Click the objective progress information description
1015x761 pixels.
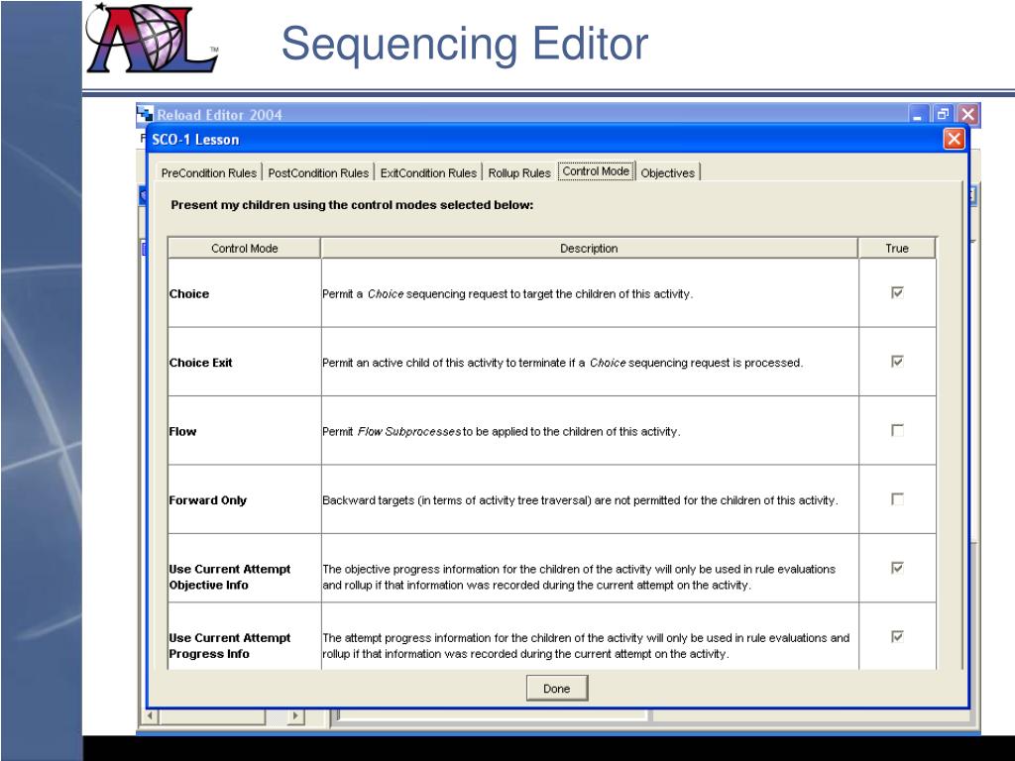coord(579,577)
